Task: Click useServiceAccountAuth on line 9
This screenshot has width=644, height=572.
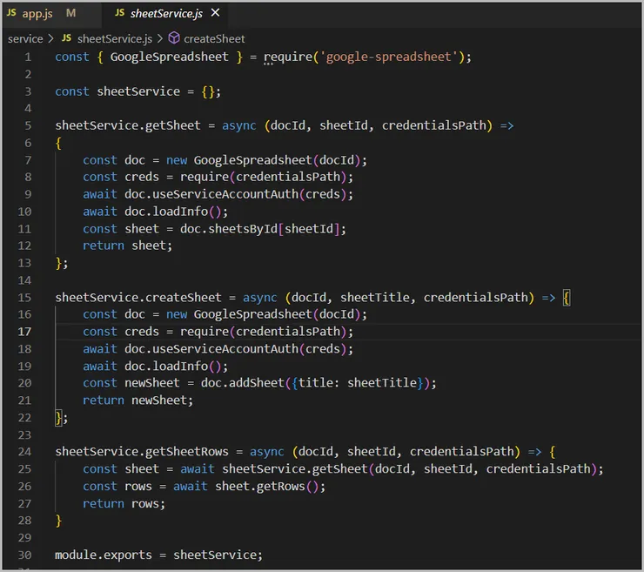Action: [225, 194]
